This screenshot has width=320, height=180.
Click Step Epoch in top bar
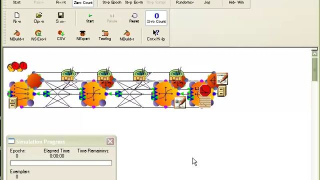pyautogui.click(x=112, y=2)
